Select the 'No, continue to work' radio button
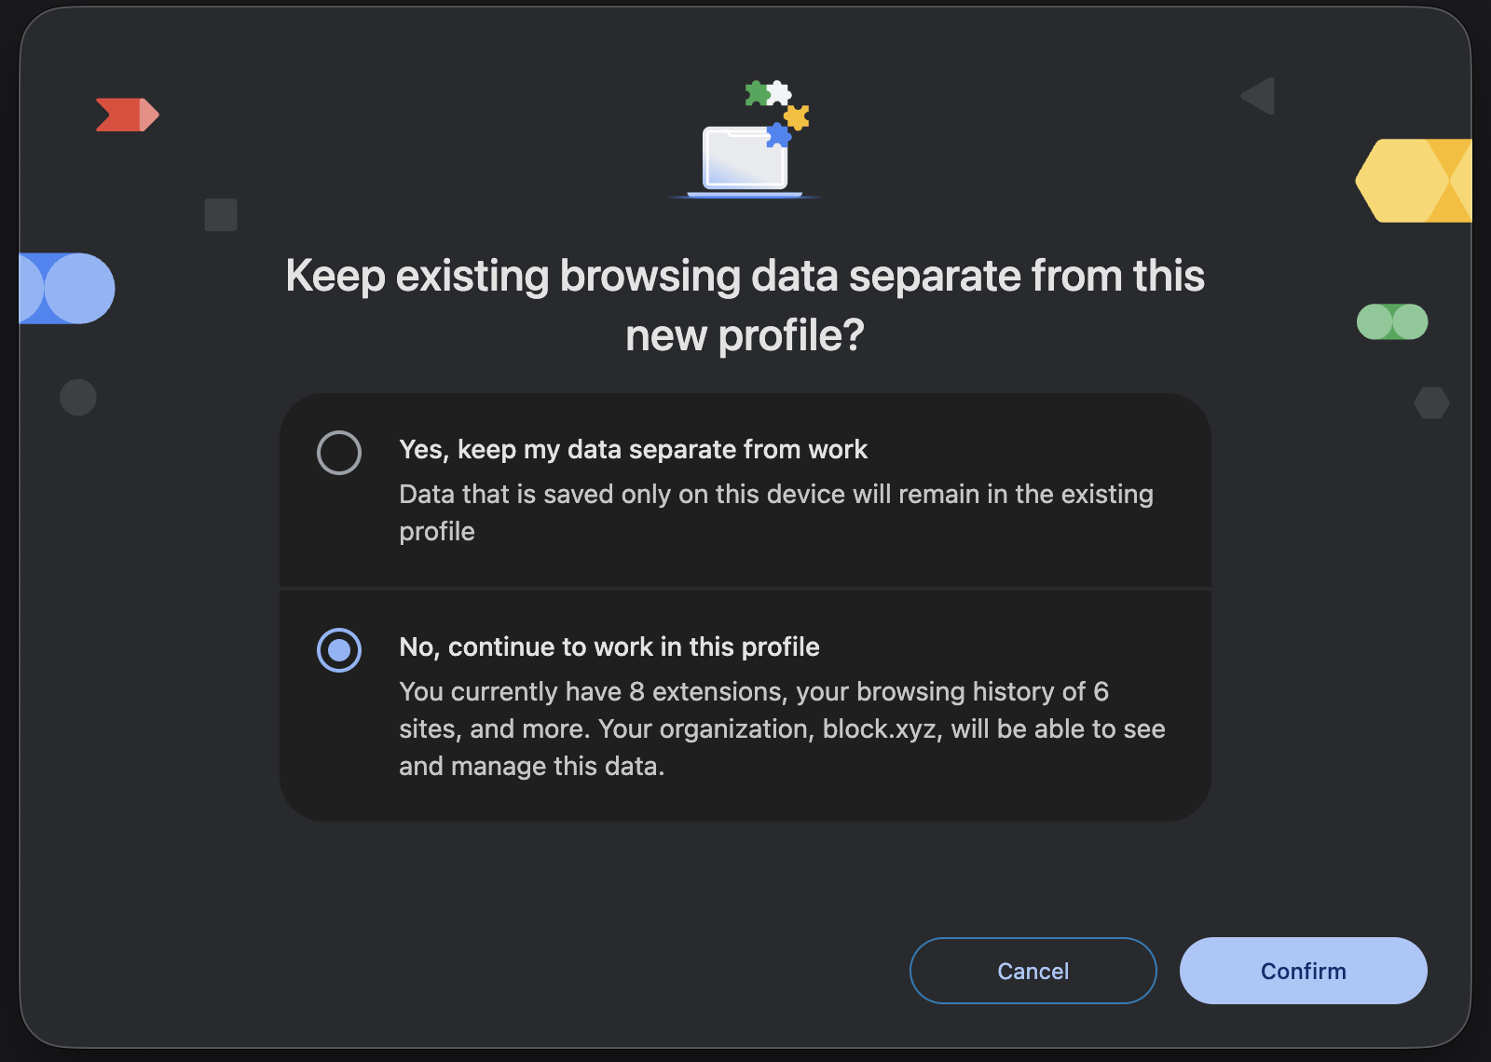The image size is (1491, 1062). [x=339, y=650]
